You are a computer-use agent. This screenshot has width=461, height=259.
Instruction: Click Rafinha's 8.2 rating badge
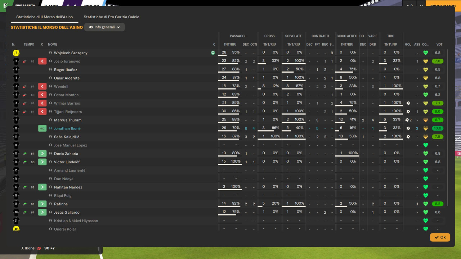tap(438, 204)
